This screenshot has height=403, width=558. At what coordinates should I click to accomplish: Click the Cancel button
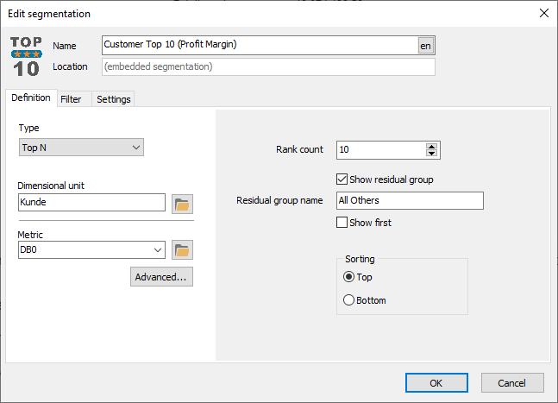[x=512, y=383]
